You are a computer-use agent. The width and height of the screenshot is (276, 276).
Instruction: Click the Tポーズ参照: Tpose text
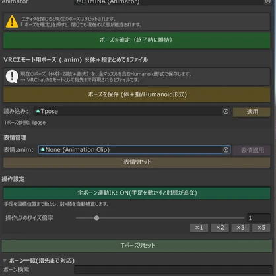click(24, 123)
